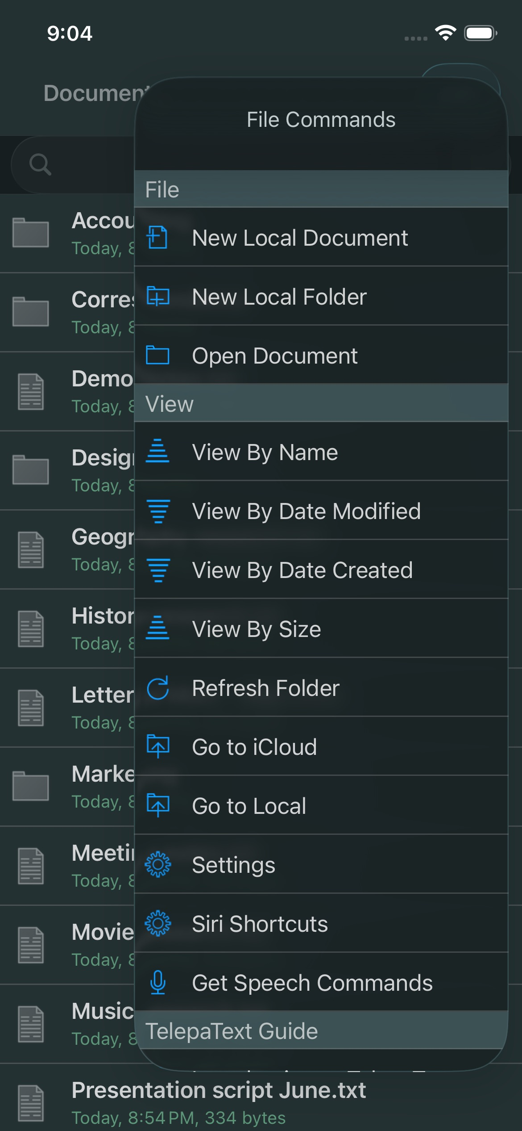
Task: Tap the File section header
Action: pos(321,189)
